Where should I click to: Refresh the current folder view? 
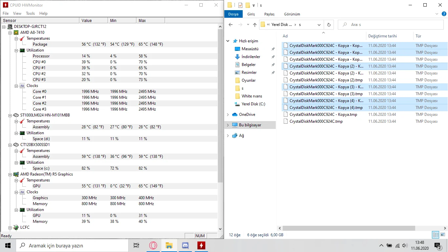coord(329,25)
